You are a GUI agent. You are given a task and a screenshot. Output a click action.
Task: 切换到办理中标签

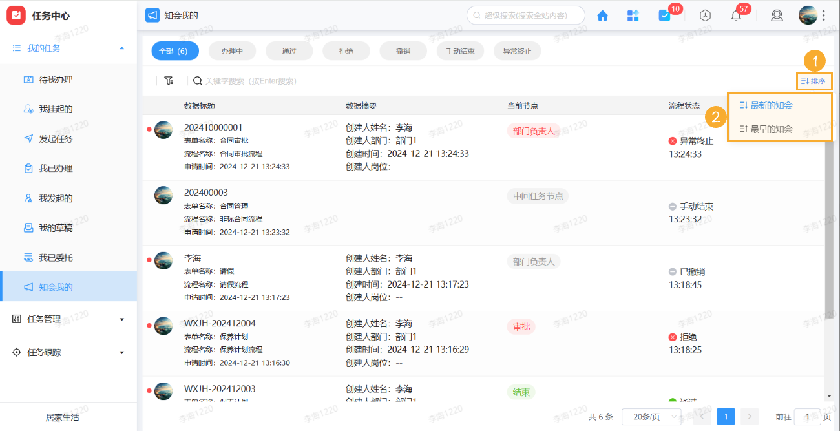point(232,50)
